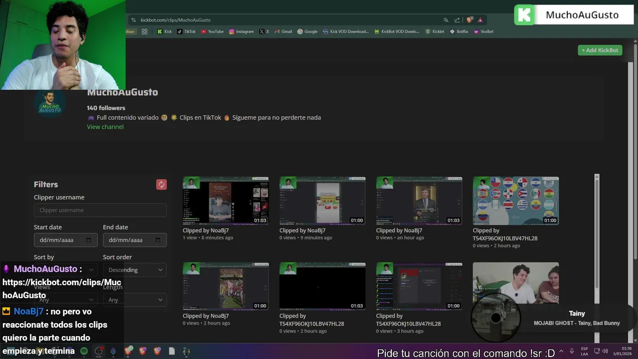The image size is (638, 359).
Task: Open the Google bookmark
Action: click(308, 31)
